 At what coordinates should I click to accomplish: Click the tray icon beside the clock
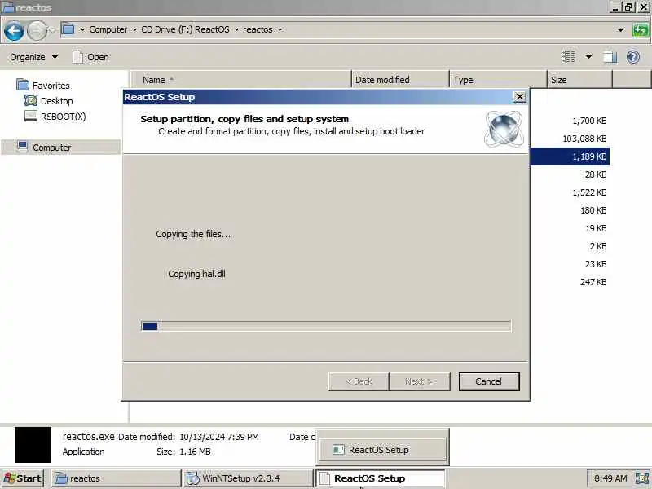tap(642, 478)
